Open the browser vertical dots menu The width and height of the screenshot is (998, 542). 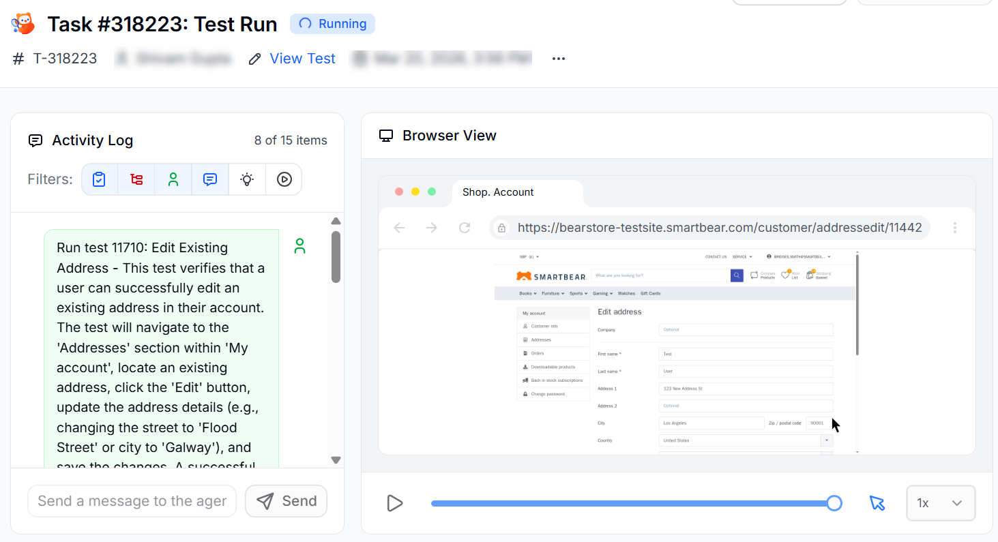pyautogui.click(x=954, y=228)
